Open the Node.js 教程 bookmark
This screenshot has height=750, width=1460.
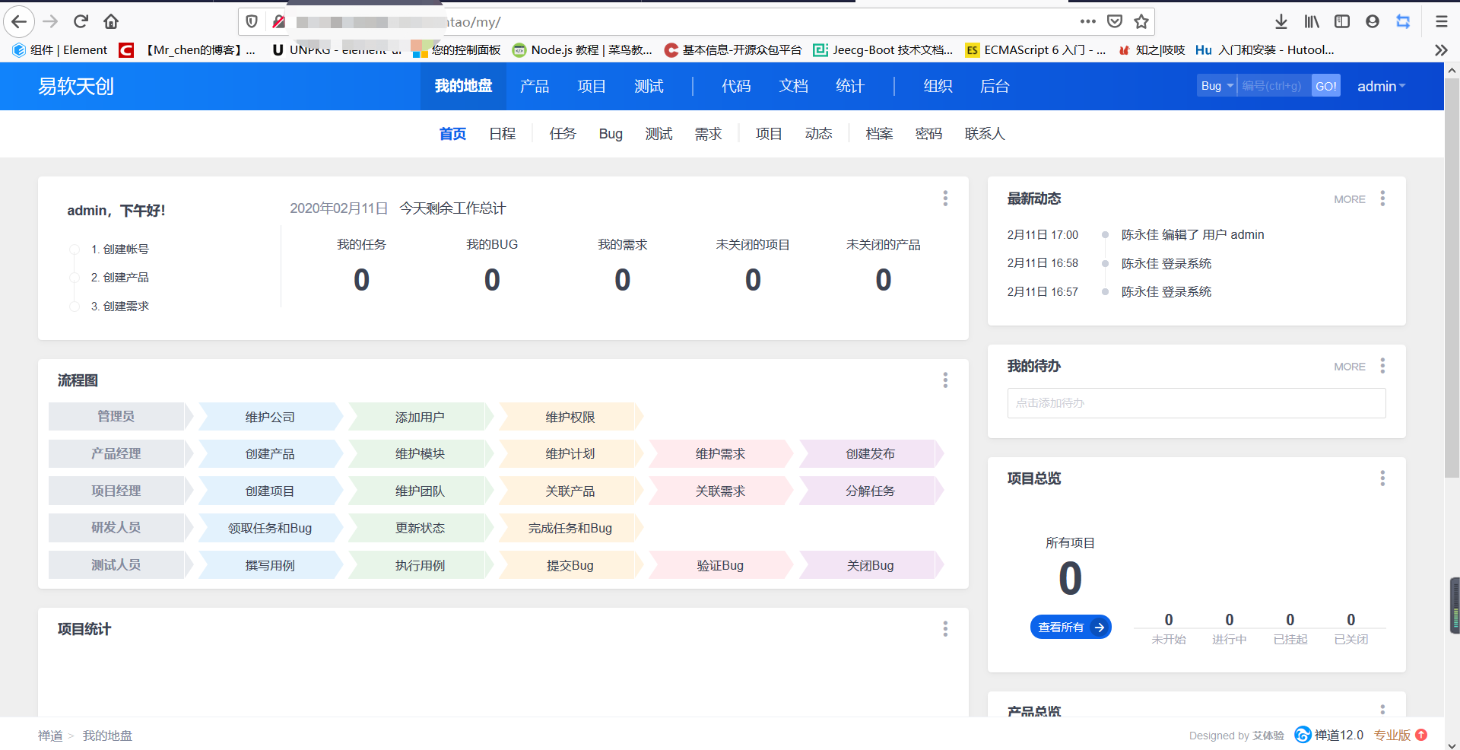tap(582, 50)
